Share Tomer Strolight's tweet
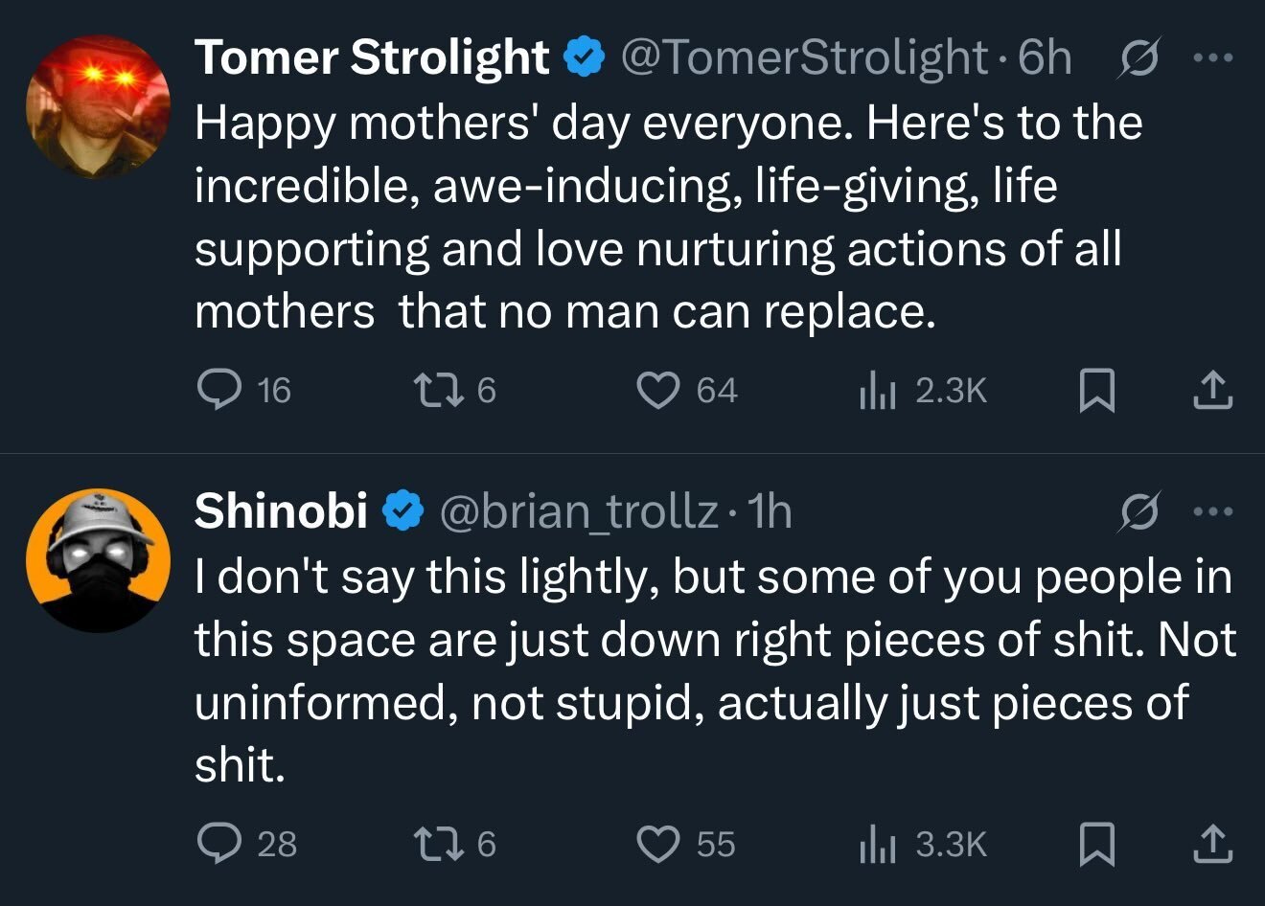 1211,391
